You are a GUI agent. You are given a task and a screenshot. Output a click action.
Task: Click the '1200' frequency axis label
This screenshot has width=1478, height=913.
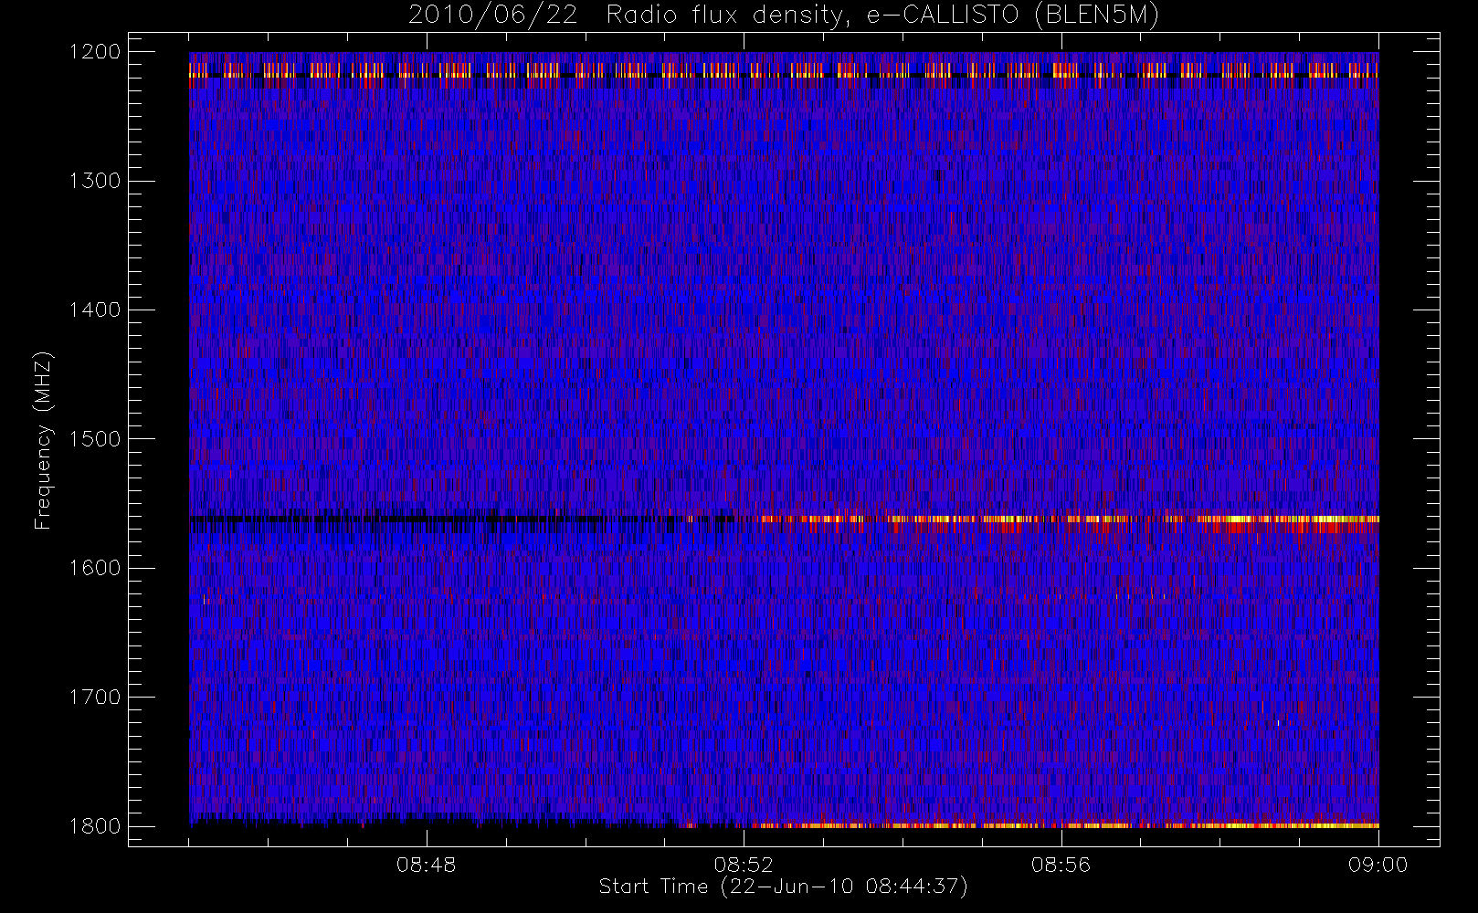(x=95, y=52)
